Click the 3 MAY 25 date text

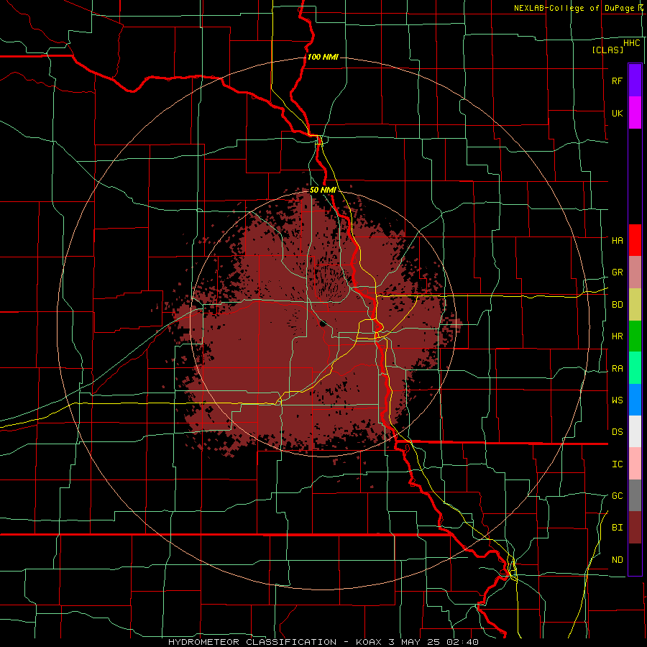(415, 642)
